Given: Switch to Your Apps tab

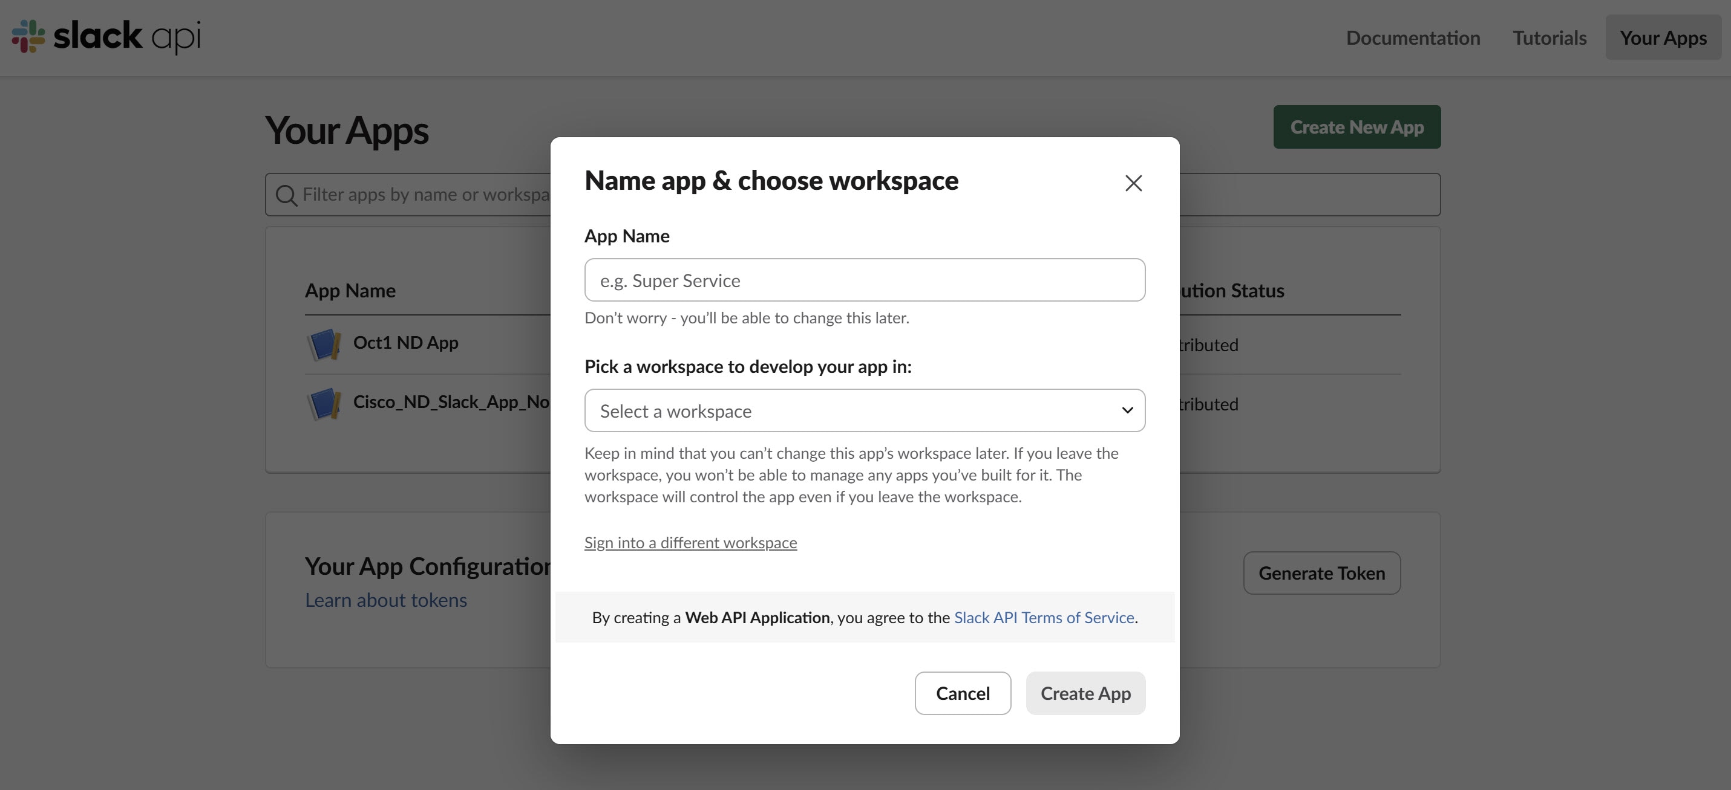Looking at the screenshot, I should (1663, 37).
